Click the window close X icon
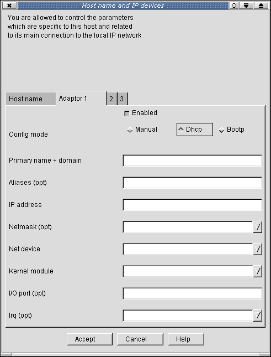This screenshot has width=271, height=357. click(9, 5)
